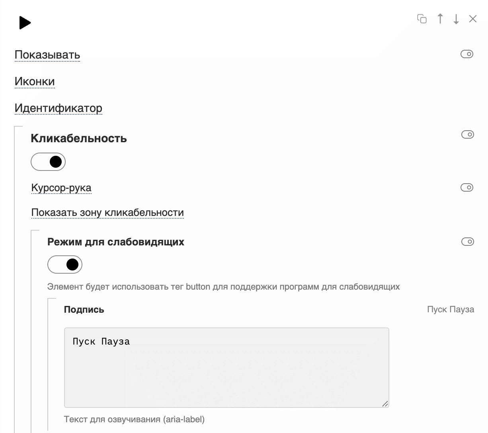This screenshot has height=433, width=488.
Task: Expand the Показывать setting
Action: [47, 55]
